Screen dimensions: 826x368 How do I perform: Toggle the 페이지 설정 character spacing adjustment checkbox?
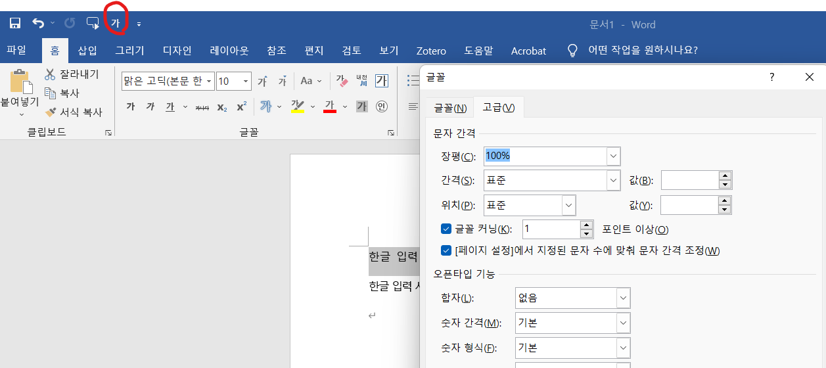(x=447, y=250)
